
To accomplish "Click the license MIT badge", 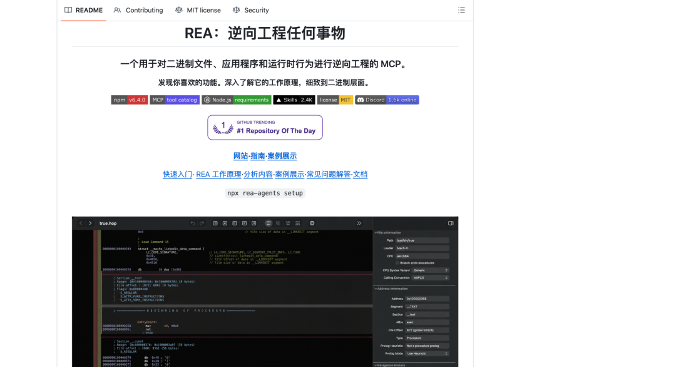I will 335,100.
